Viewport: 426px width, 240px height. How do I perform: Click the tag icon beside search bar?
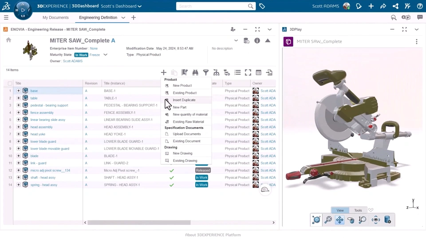click(x=262, y=6)
